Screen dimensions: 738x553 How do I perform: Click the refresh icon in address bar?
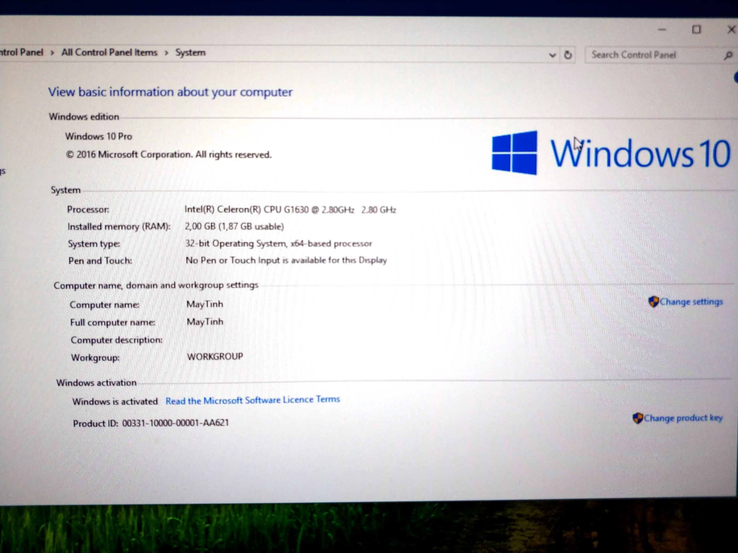(x=568, y=55)
